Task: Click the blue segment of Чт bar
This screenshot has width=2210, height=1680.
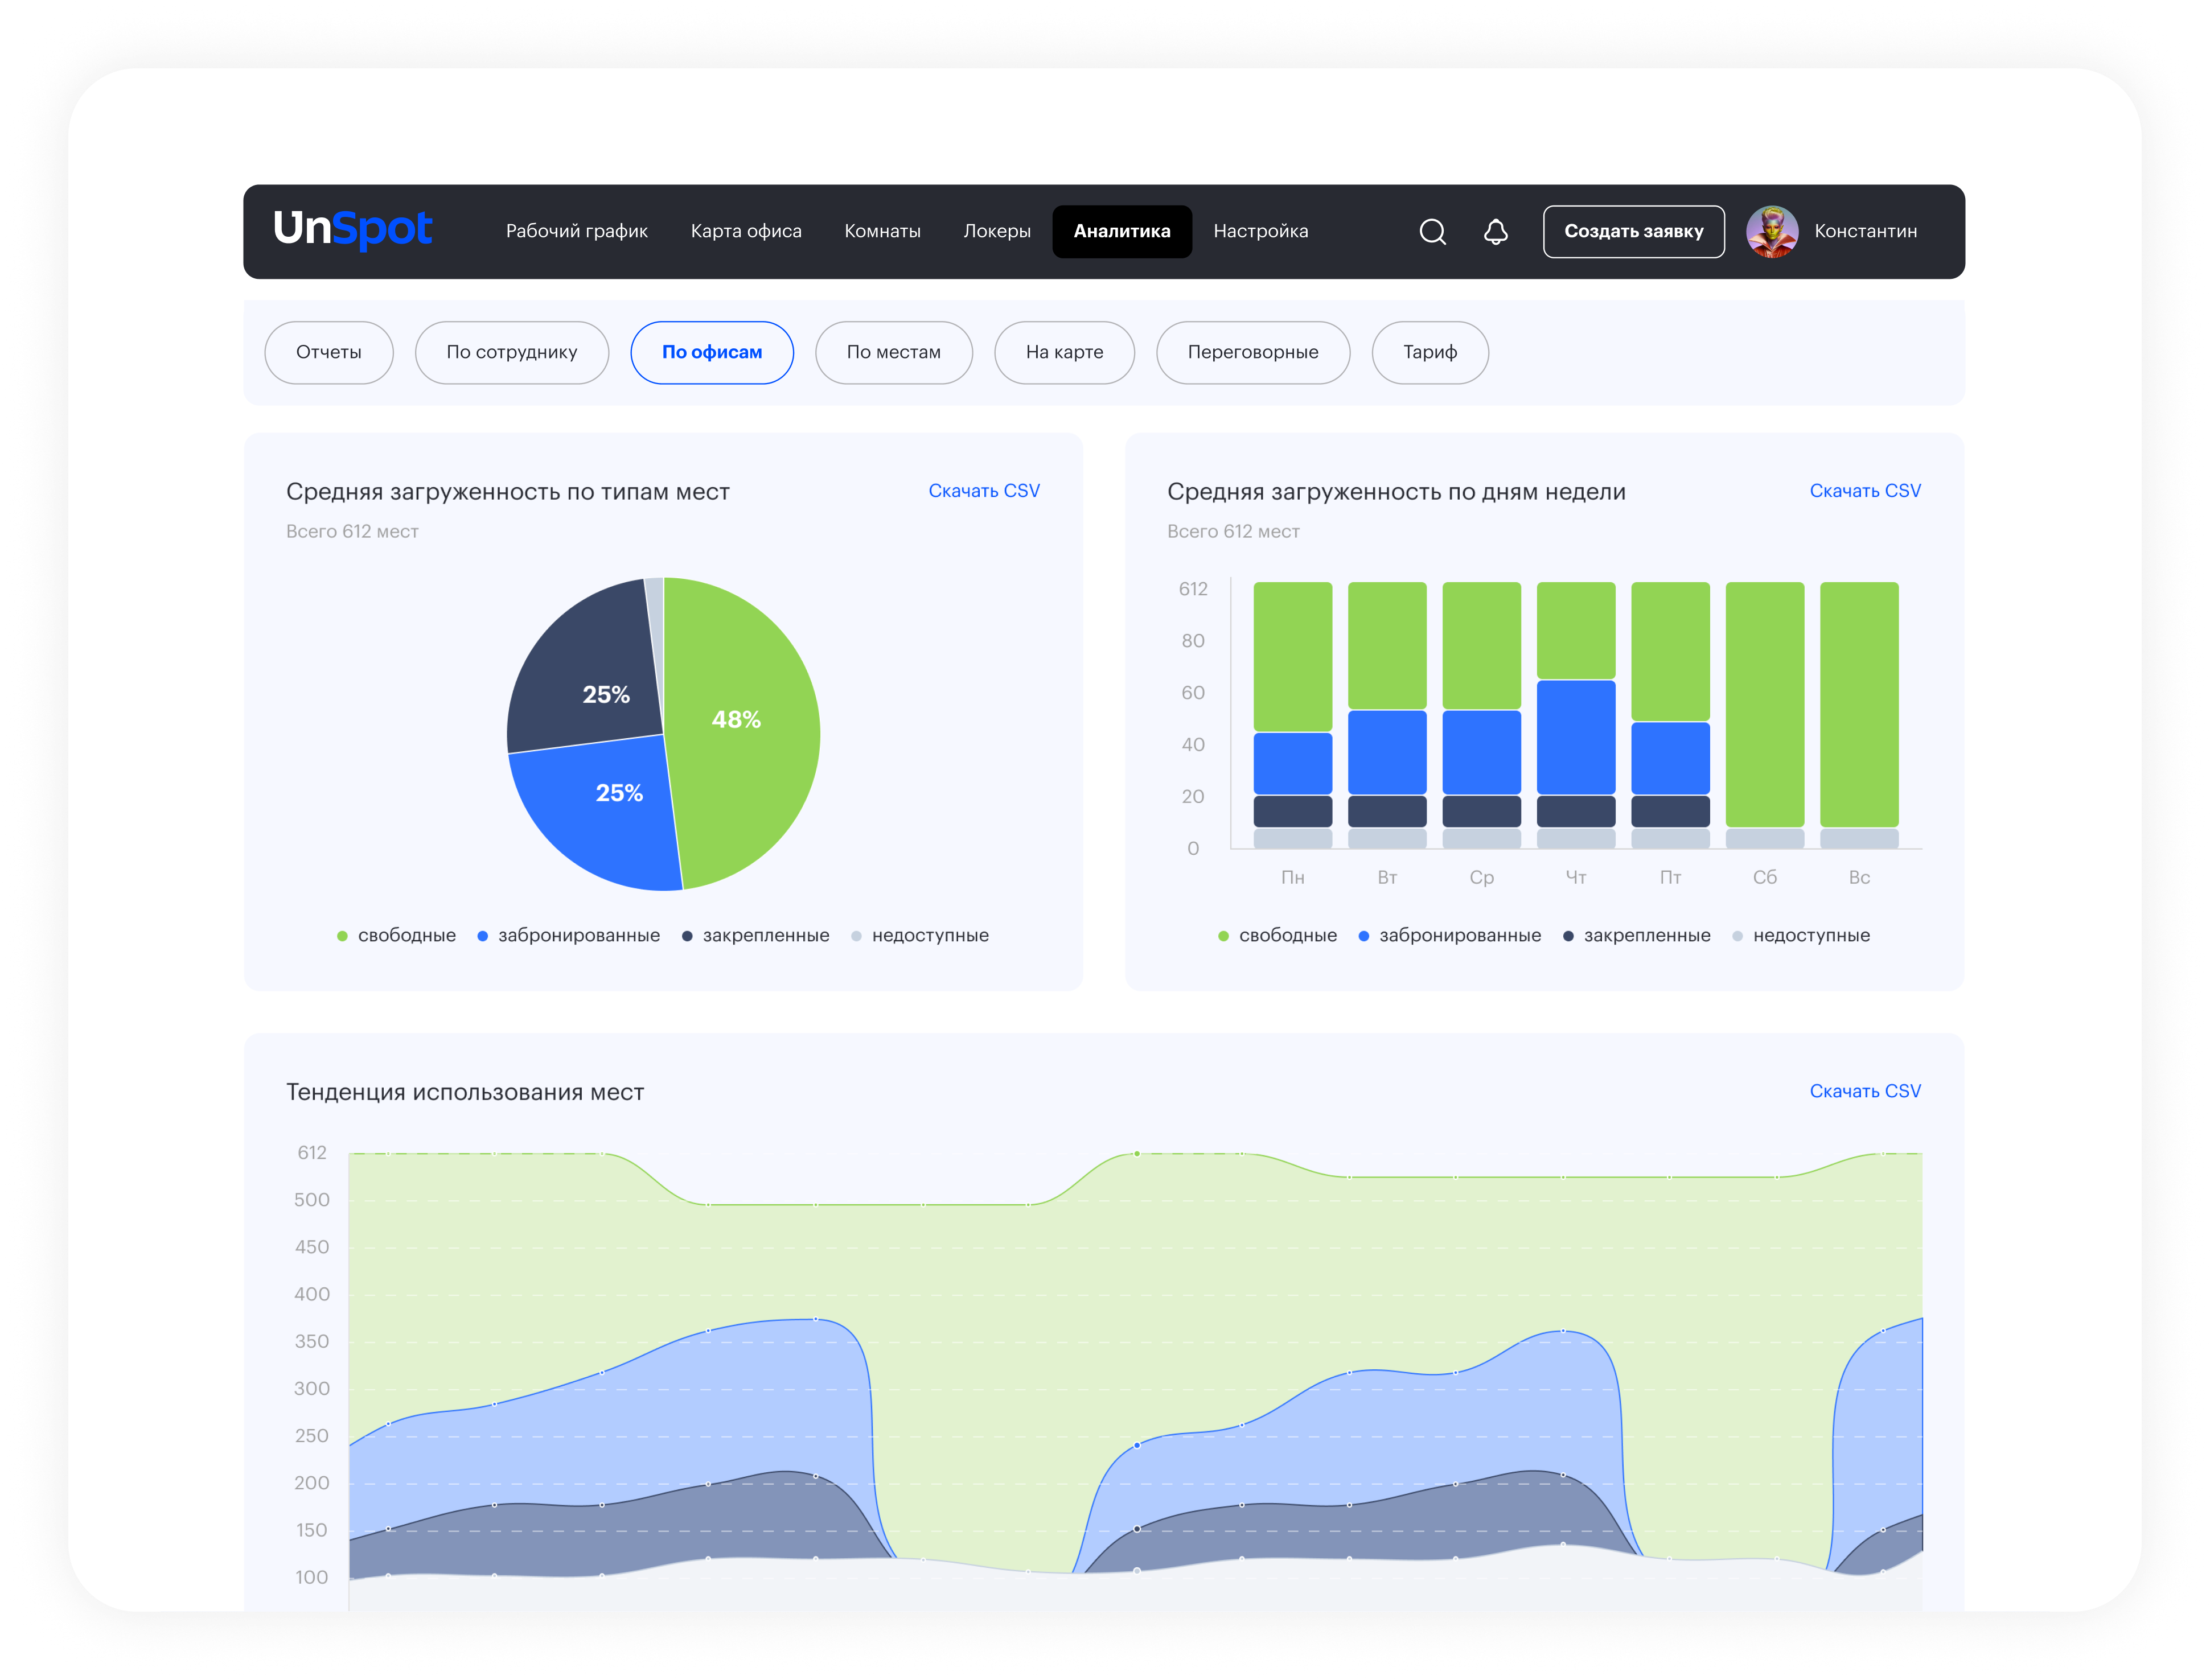Action: point(1576,737)
